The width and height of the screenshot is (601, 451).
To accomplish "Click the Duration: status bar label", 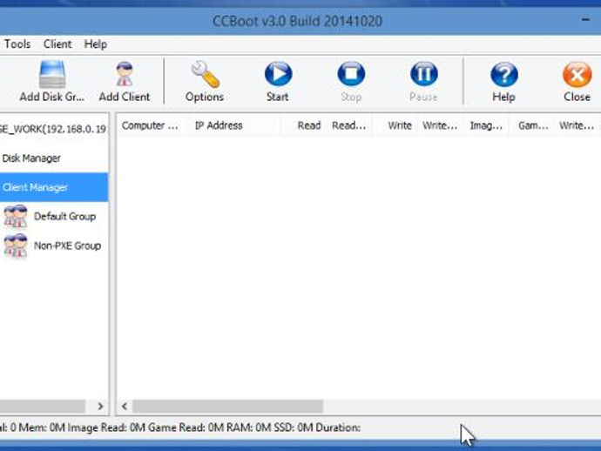I will (338, 427).
